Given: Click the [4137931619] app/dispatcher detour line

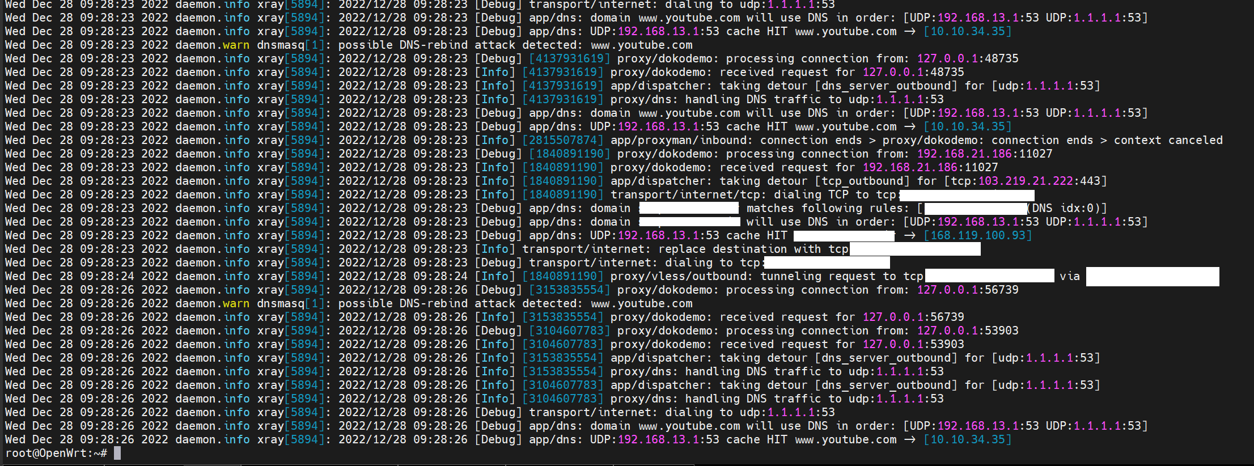Looking at the screenshot, I should coord(553,86).
